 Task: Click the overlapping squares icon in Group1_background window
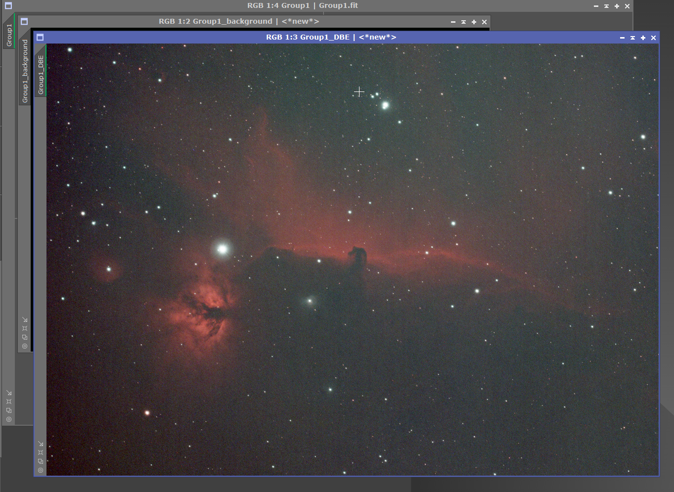point(25,337)
